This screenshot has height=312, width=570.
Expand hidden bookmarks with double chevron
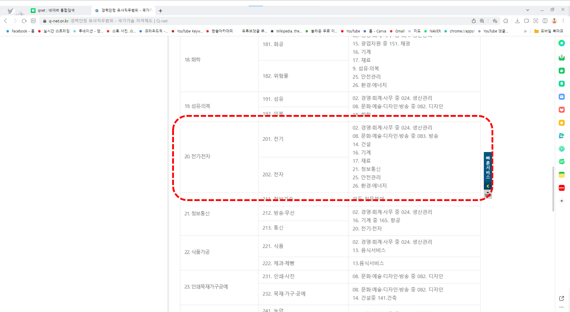pyautogui.click(x=525, y=31)
